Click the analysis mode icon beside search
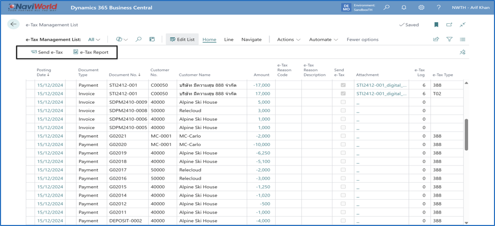 coord(152,39)
